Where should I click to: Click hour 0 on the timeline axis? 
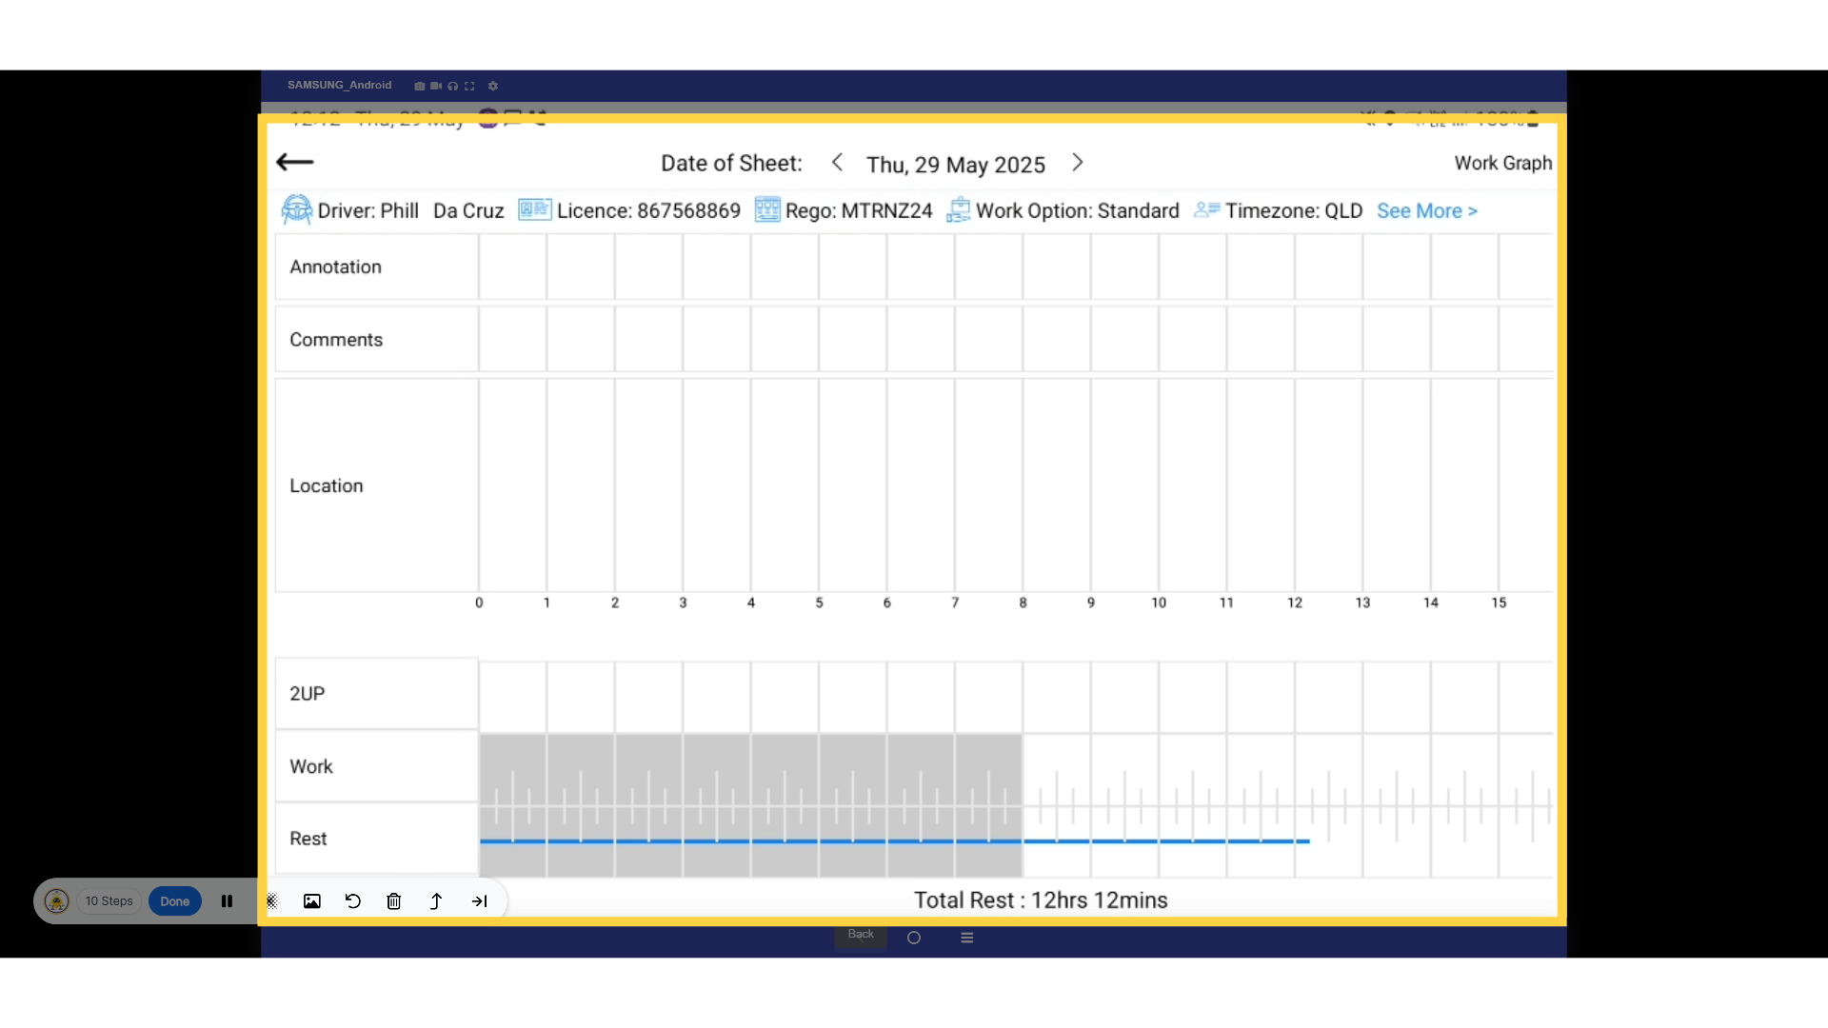pyautogui.click(x=479, y=603)
